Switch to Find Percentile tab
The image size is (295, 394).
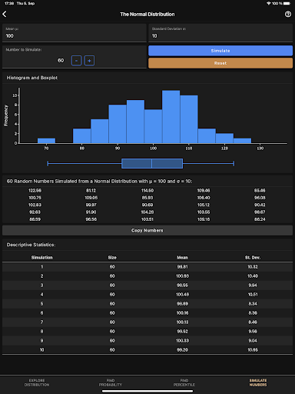click(x=184, y=382)
